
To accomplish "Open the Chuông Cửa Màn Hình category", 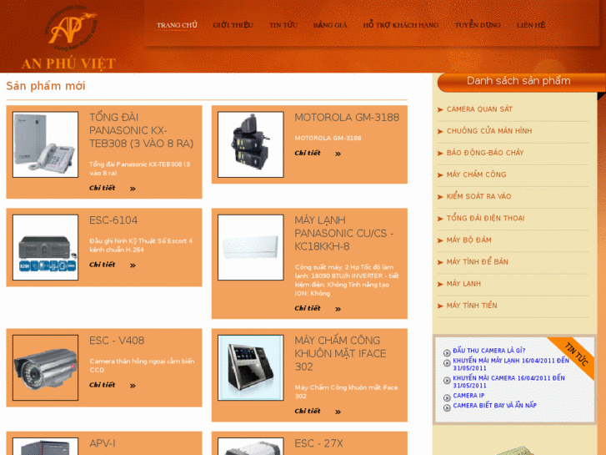I will [489, 131].
